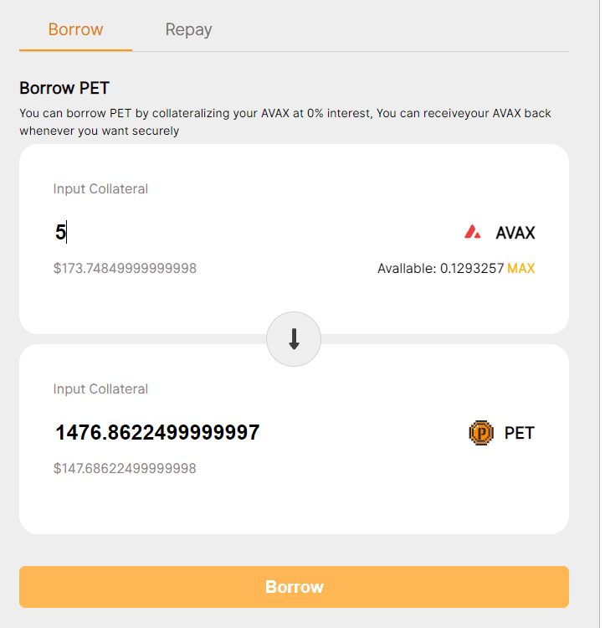Click the 0% interest description text

pos(285,113)
